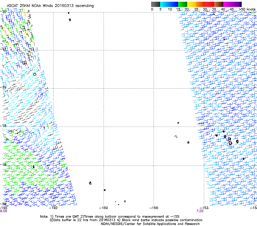Click the purple '7:20' time label
Image resolution: width=257 pixels, height=226 pixels.
[200, 211]
